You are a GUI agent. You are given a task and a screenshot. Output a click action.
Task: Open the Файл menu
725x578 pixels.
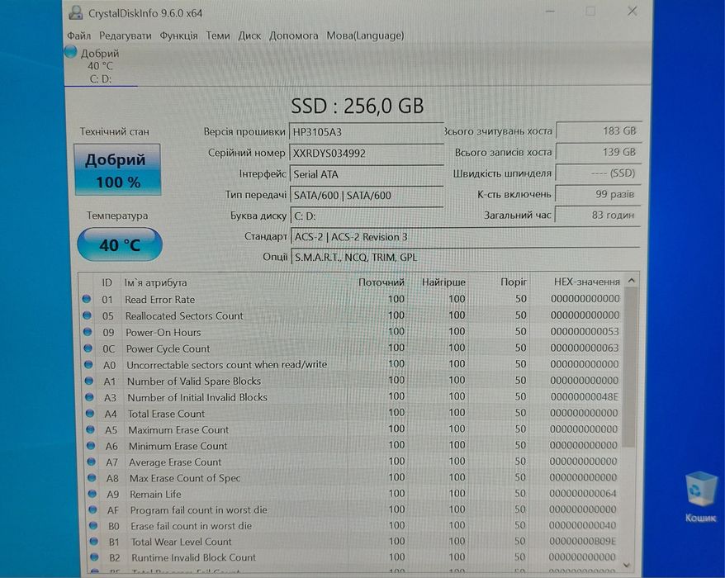click(78, 36)
